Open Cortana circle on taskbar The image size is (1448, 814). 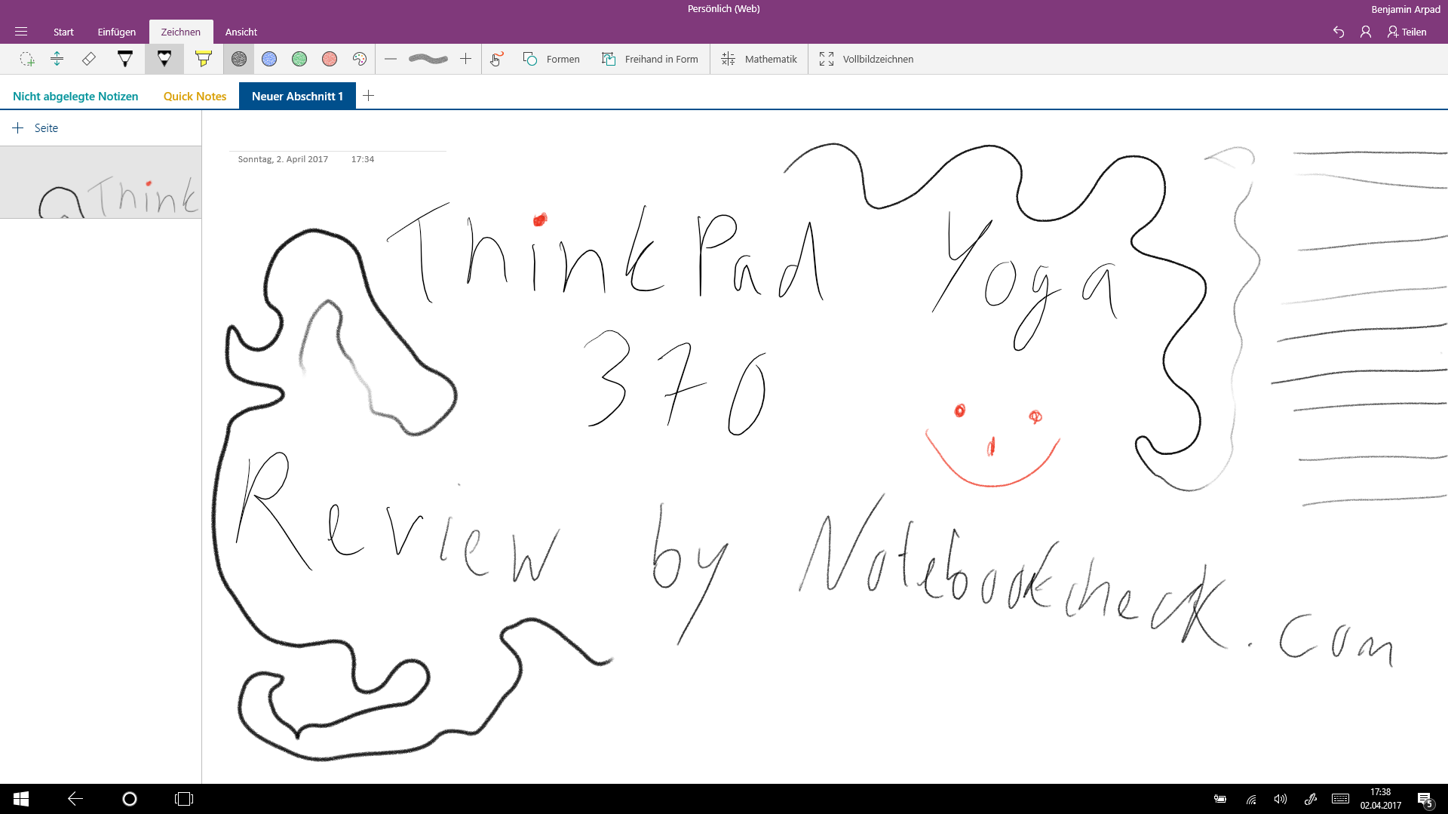(130, 799)
